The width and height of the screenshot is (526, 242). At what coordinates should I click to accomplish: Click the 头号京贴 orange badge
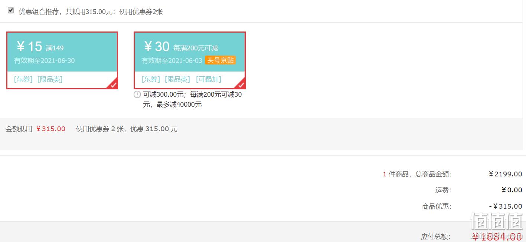tap(220, 60)
